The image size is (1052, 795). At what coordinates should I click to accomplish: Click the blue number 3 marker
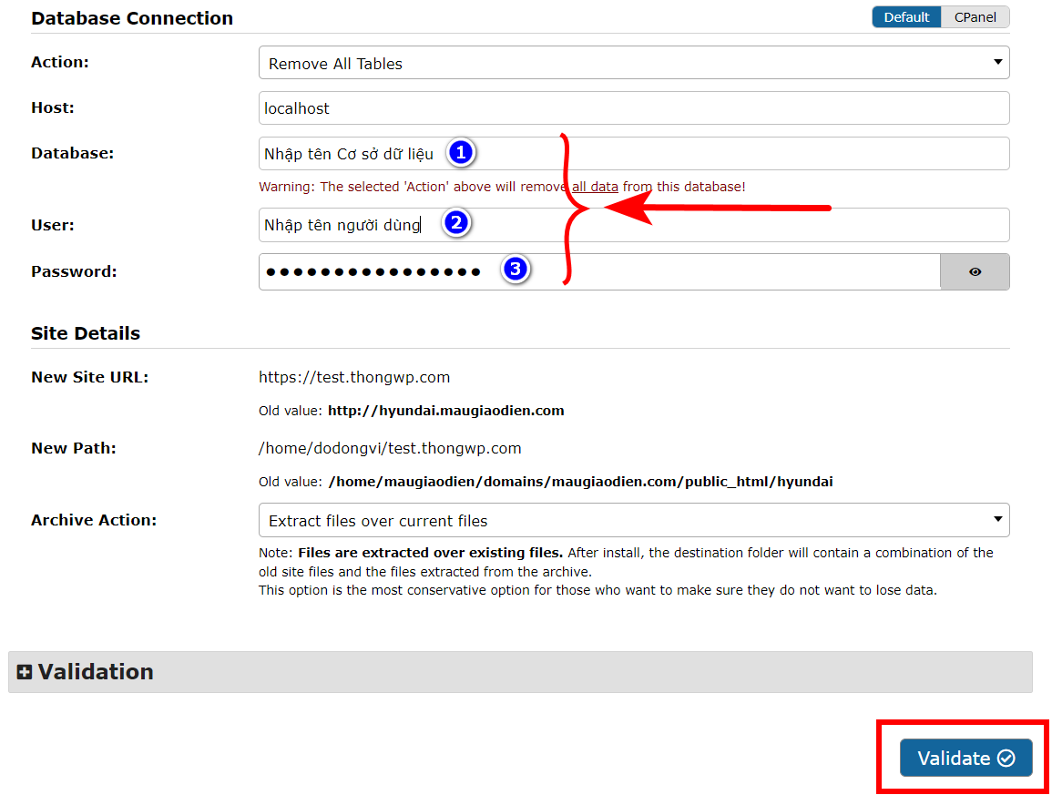pos(516,269)
